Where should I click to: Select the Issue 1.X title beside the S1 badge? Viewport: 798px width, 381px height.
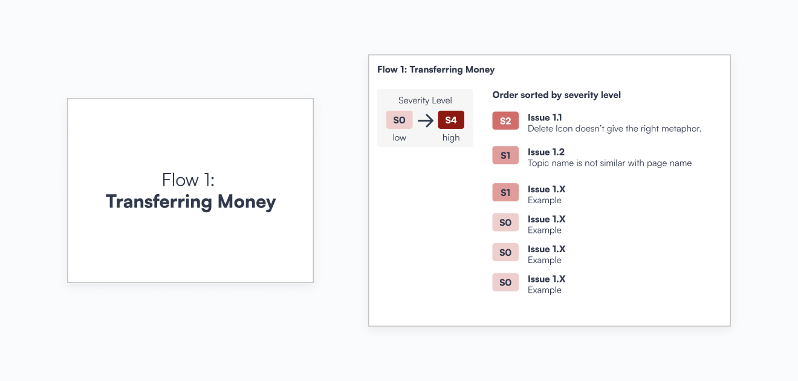[547, 189]
